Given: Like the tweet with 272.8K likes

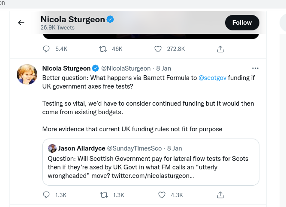Looking at the screenshot, I should pyautogui.click(x=158, y=49).
